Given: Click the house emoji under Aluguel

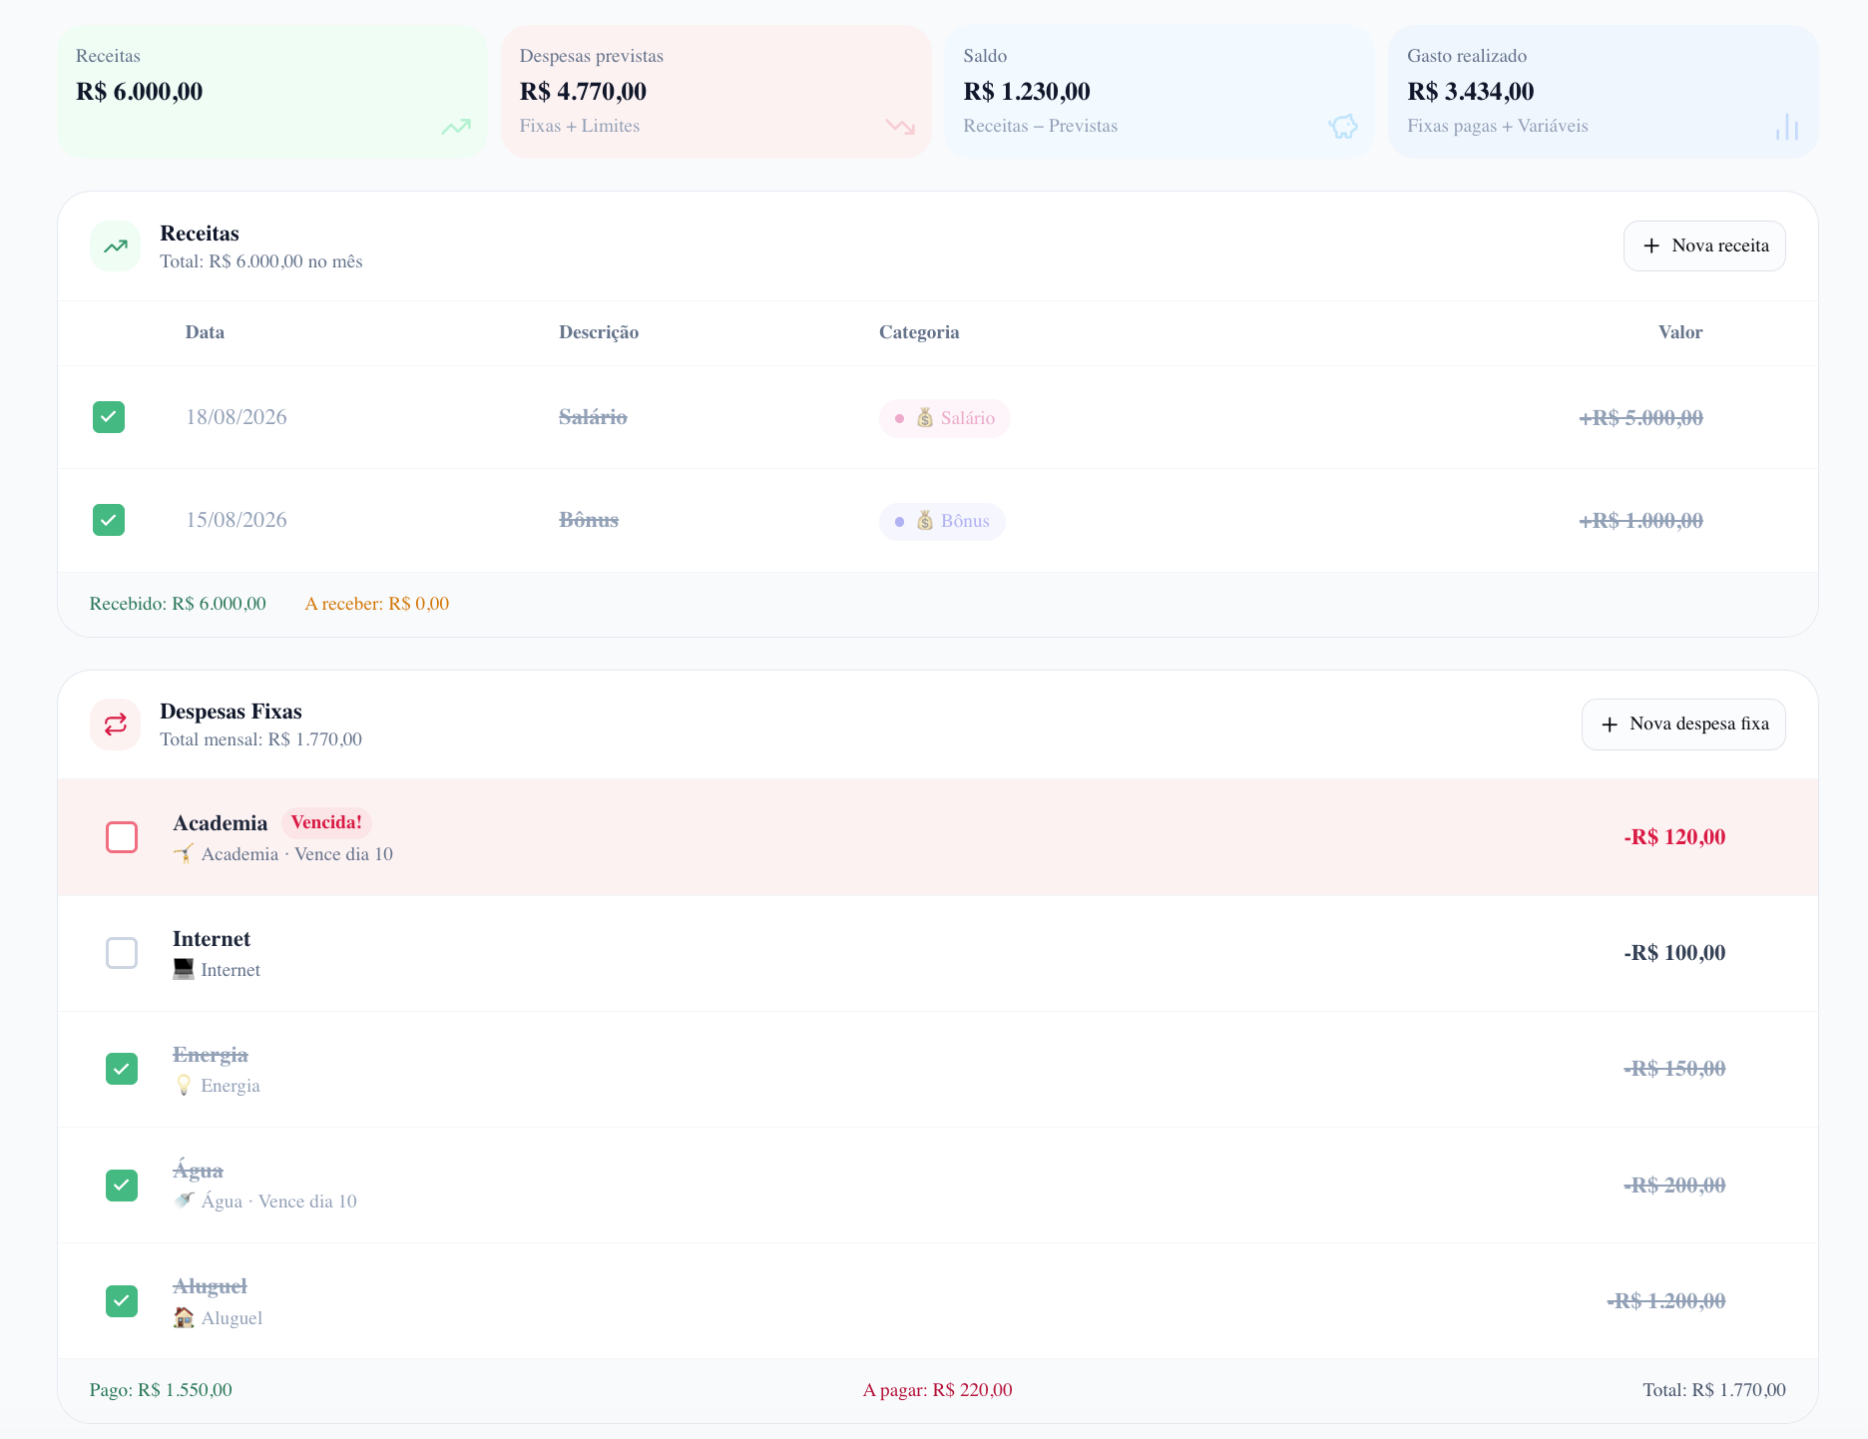Looking at the screenshot, I should pos(184,1318).
